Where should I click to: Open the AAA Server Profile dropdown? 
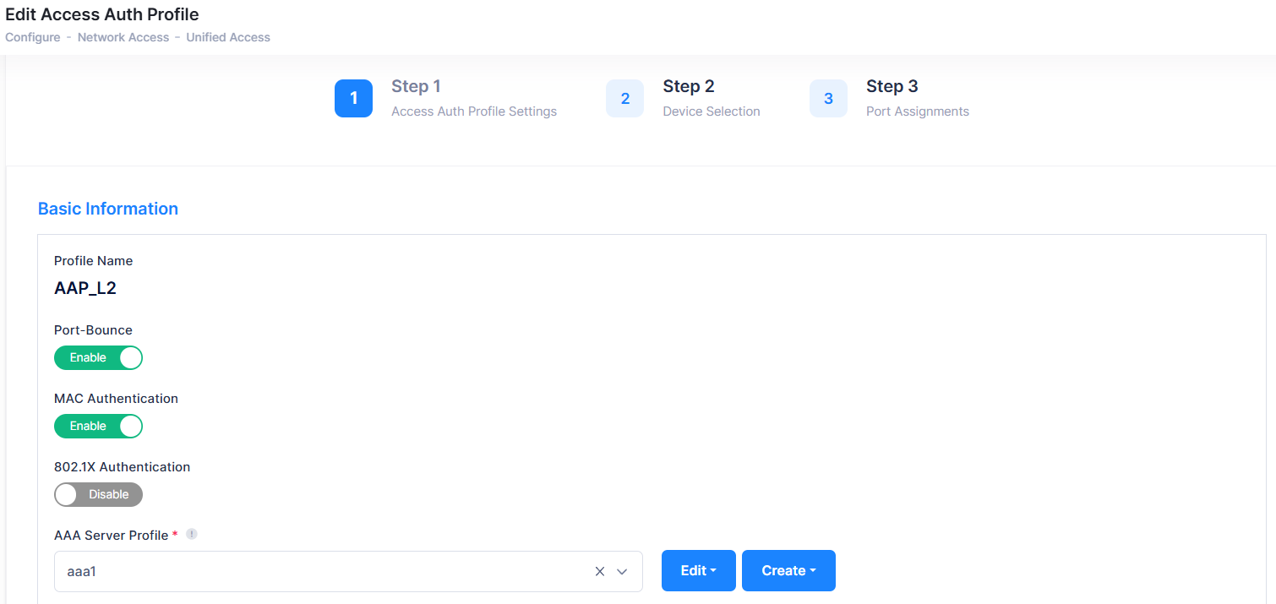tap(622, 571)
